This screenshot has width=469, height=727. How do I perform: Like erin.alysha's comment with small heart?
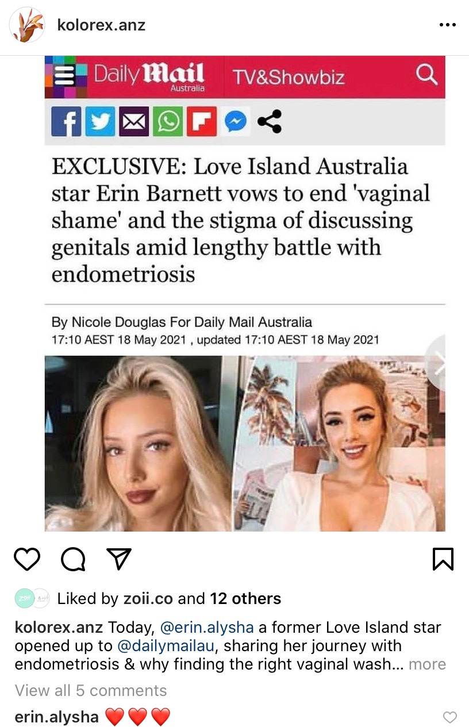tap(450, 717)
